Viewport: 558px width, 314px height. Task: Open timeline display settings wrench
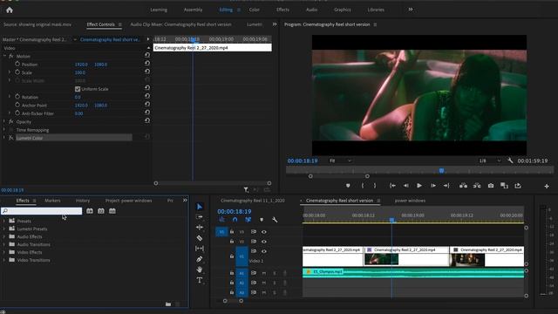(275, 220)
